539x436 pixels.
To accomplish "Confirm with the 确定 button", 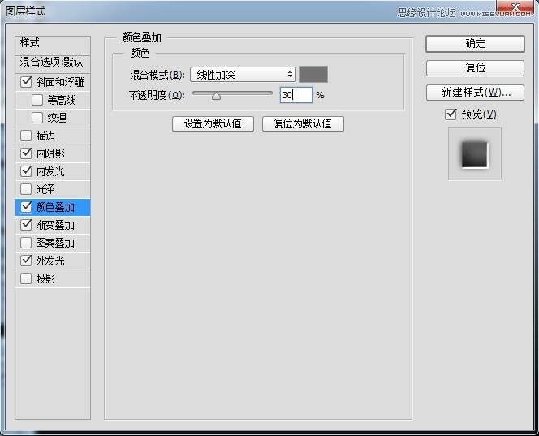I will [475, 44].
